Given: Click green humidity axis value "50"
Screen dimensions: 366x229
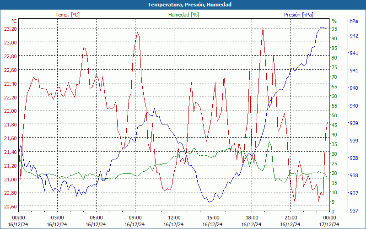Looking at the screenshot, I should 334,115.
